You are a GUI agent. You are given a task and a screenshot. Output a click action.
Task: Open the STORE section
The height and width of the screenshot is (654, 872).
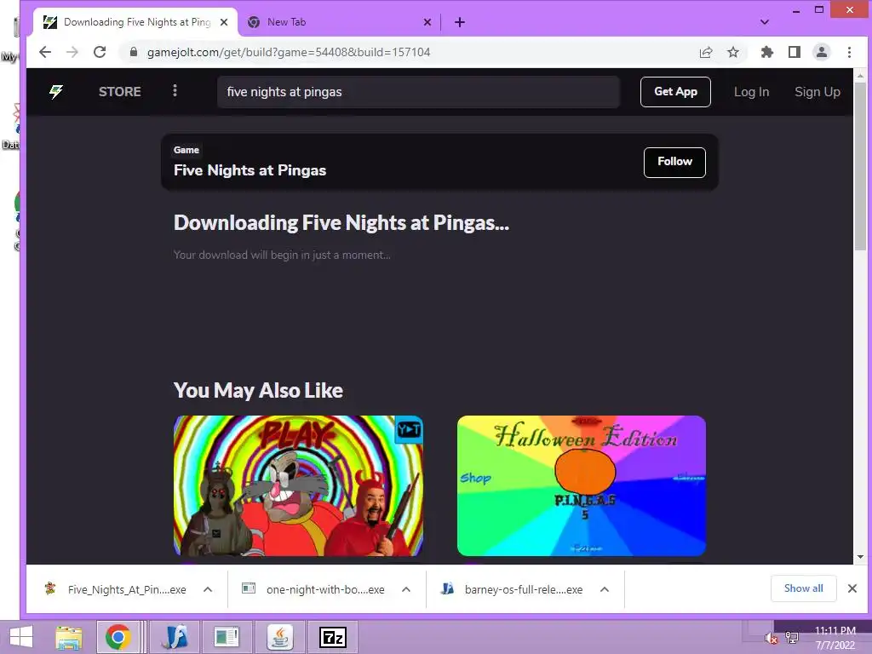(x=119, y=92)
